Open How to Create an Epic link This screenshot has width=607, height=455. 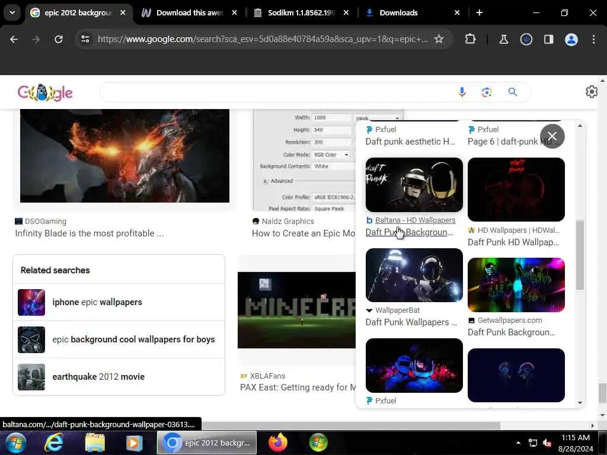(303, 233)
